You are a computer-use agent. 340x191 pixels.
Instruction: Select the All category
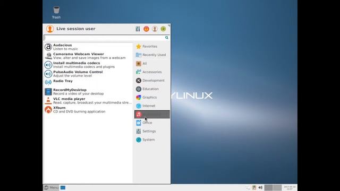(152, 64)
